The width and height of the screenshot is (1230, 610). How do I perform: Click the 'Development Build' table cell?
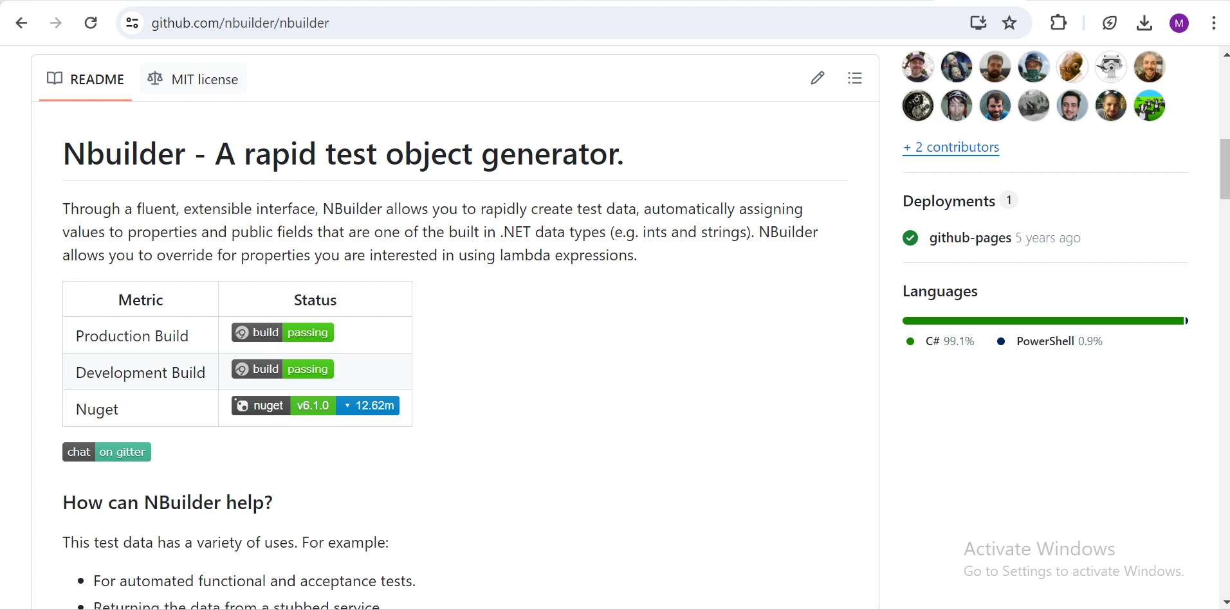pyautogui.click(x=140, y=372)
